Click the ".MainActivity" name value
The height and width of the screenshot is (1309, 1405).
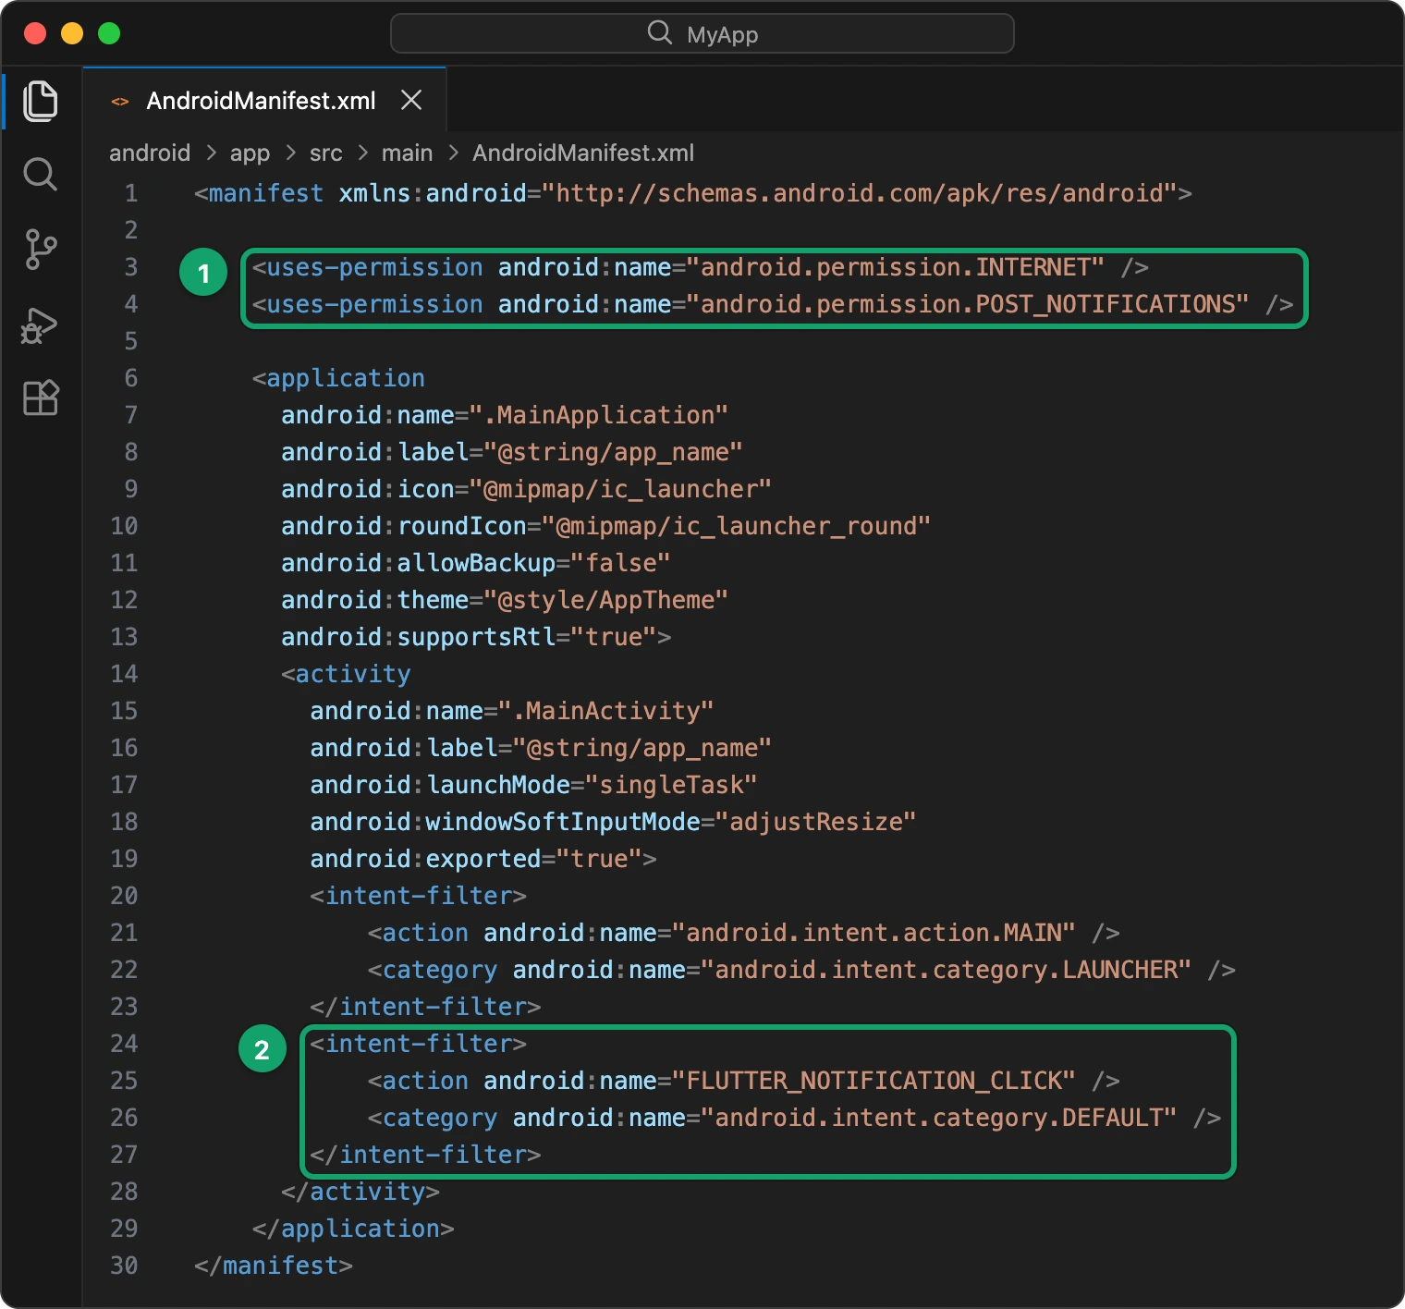606,711
